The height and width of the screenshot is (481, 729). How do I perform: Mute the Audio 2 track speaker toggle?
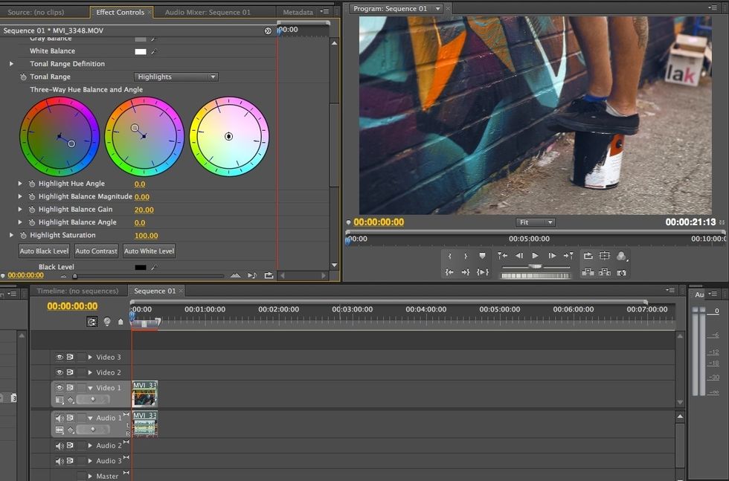point(59,445)
